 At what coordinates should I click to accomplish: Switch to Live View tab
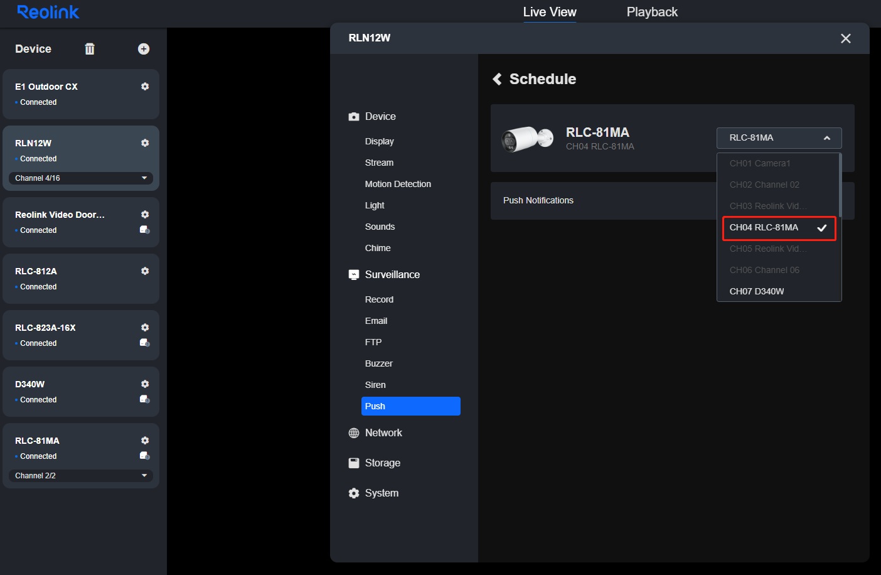pos(550,12)
